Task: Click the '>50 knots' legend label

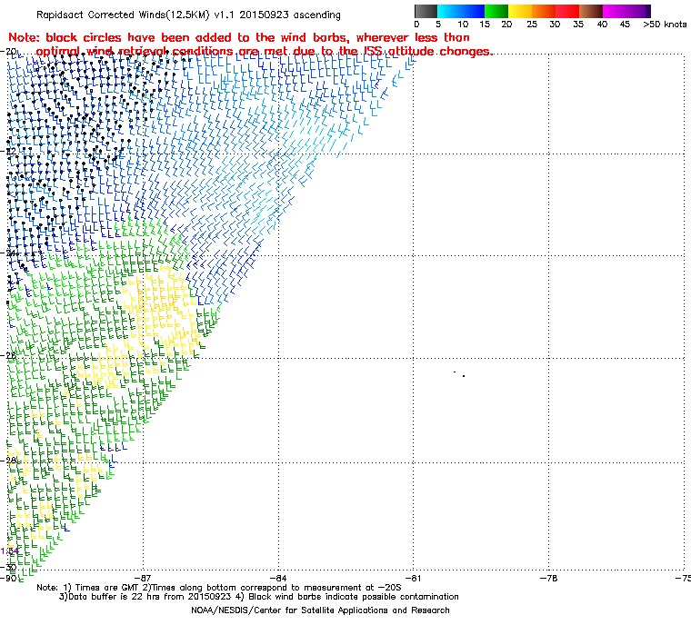Action: (665, 25)
